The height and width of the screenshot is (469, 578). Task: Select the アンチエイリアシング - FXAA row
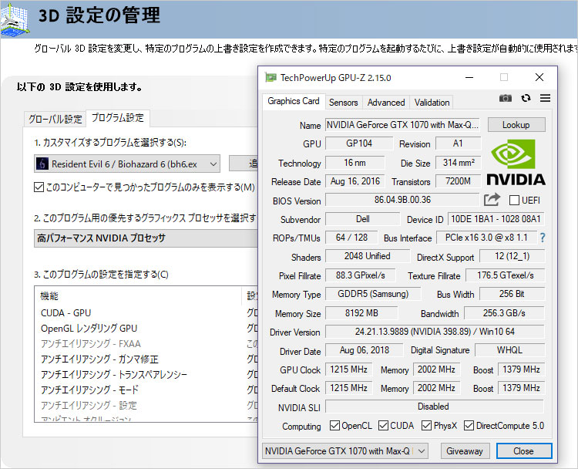point(147,344)
